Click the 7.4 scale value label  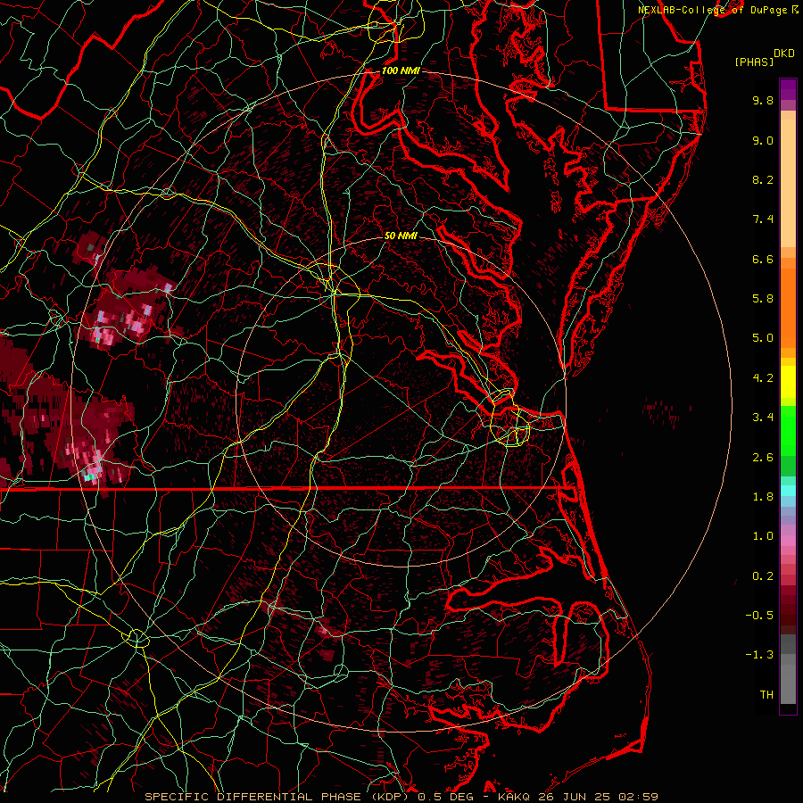tap(763, 219)
